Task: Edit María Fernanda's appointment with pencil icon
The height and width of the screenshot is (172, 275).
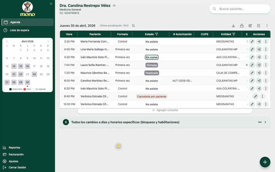Action: (252, 42)
